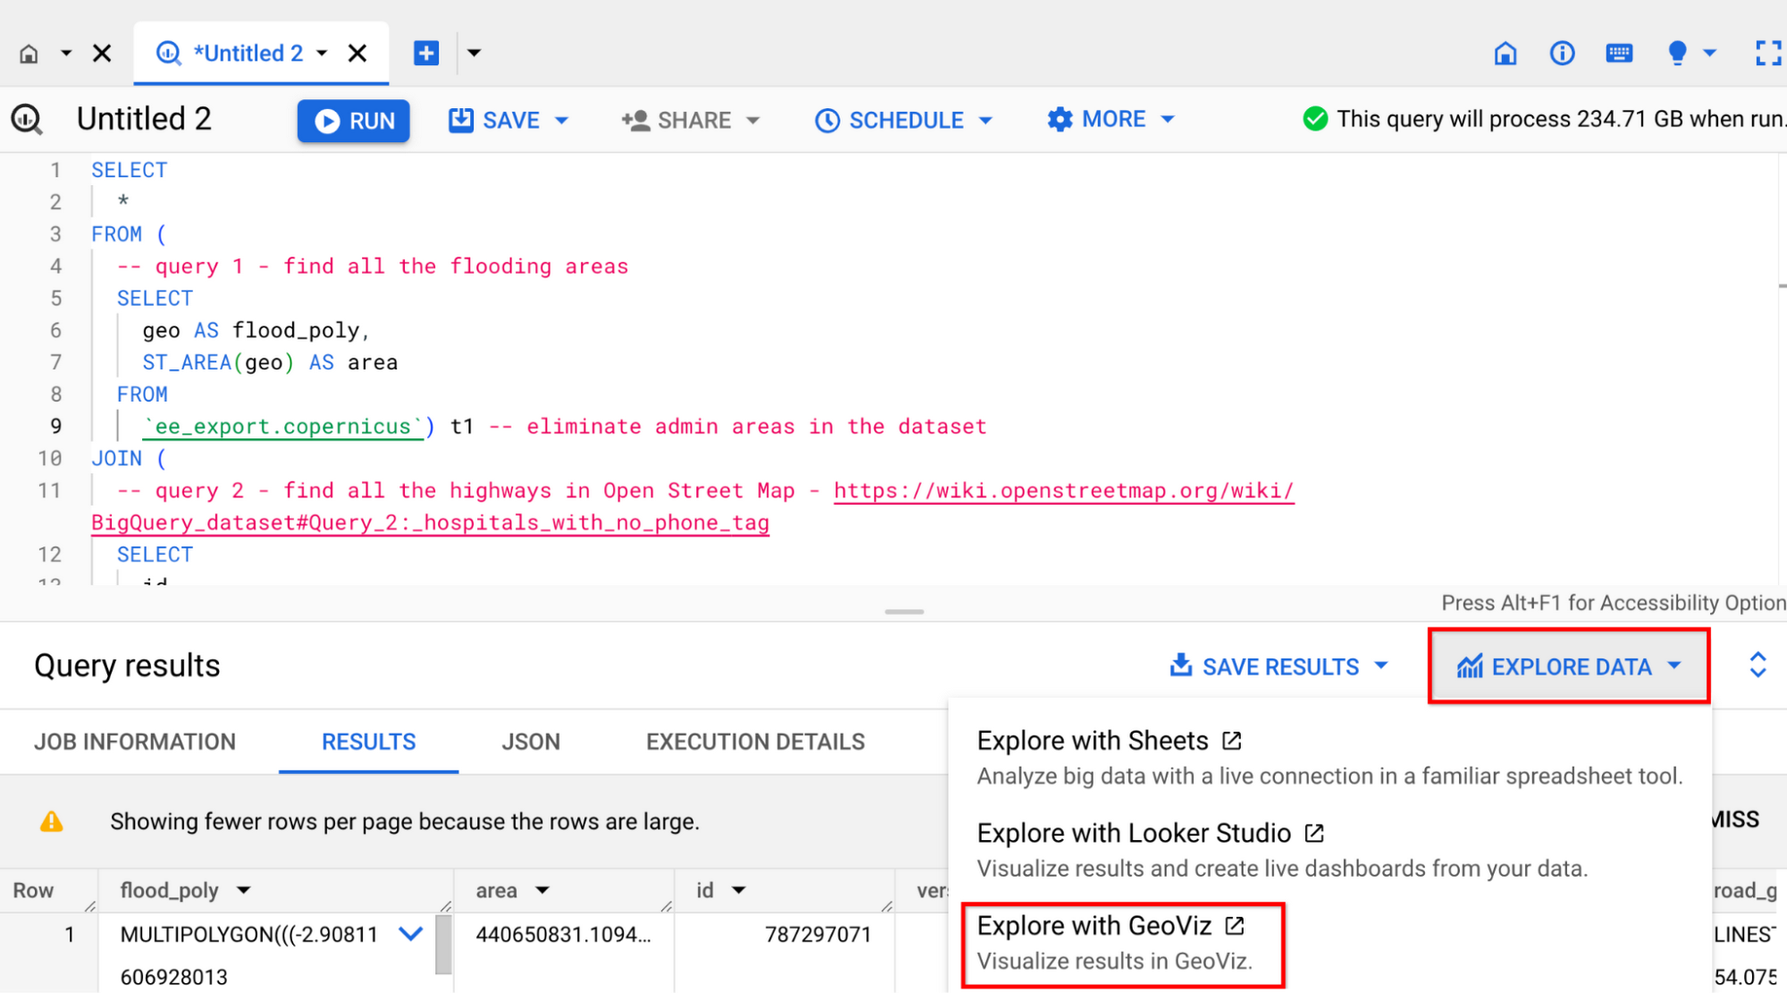Open the info icon in top bar
This screenshot has width=1787, height=993.
1562,54
